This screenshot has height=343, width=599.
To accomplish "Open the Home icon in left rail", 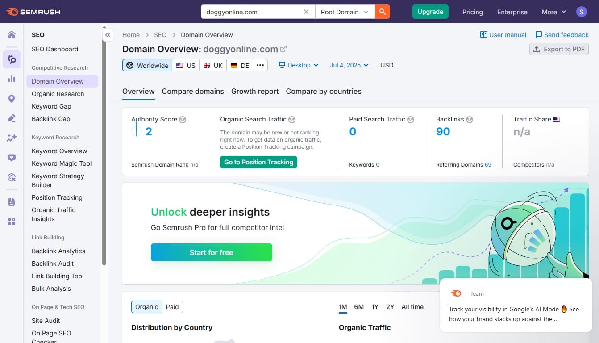I will [12, 35].
